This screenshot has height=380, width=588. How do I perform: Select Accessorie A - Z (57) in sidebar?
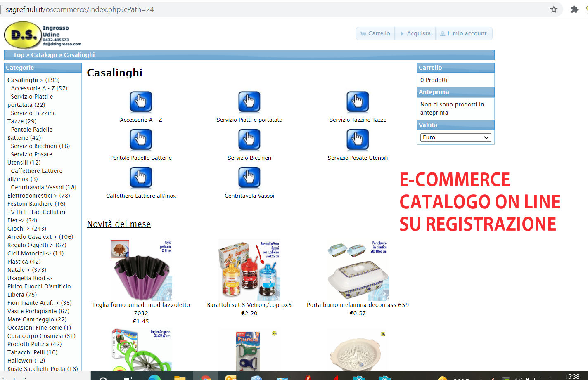click(39, 88)
